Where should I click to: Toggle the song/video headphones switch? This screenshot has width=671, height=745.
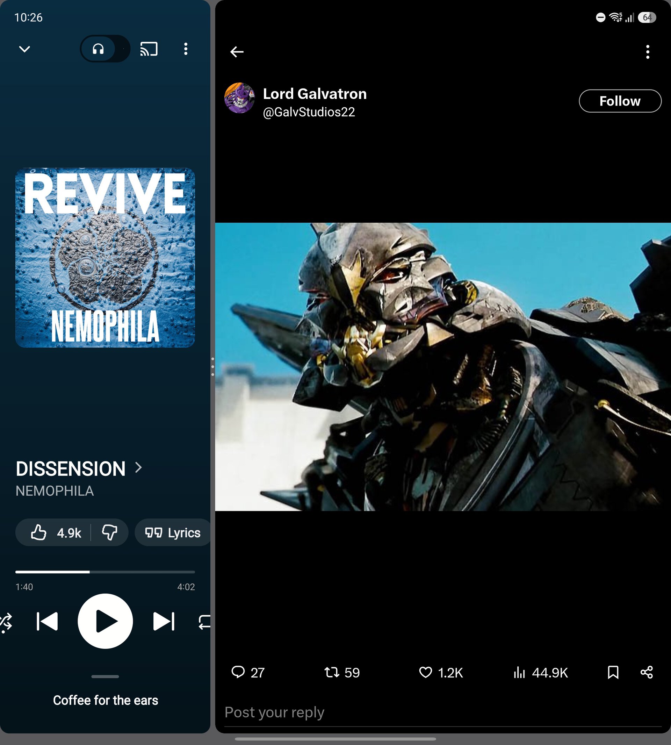(x=105, y=49)
